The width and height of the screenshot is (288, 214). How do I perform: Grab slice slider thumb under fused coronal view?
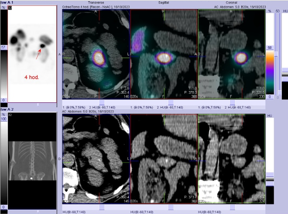point(232,102)
